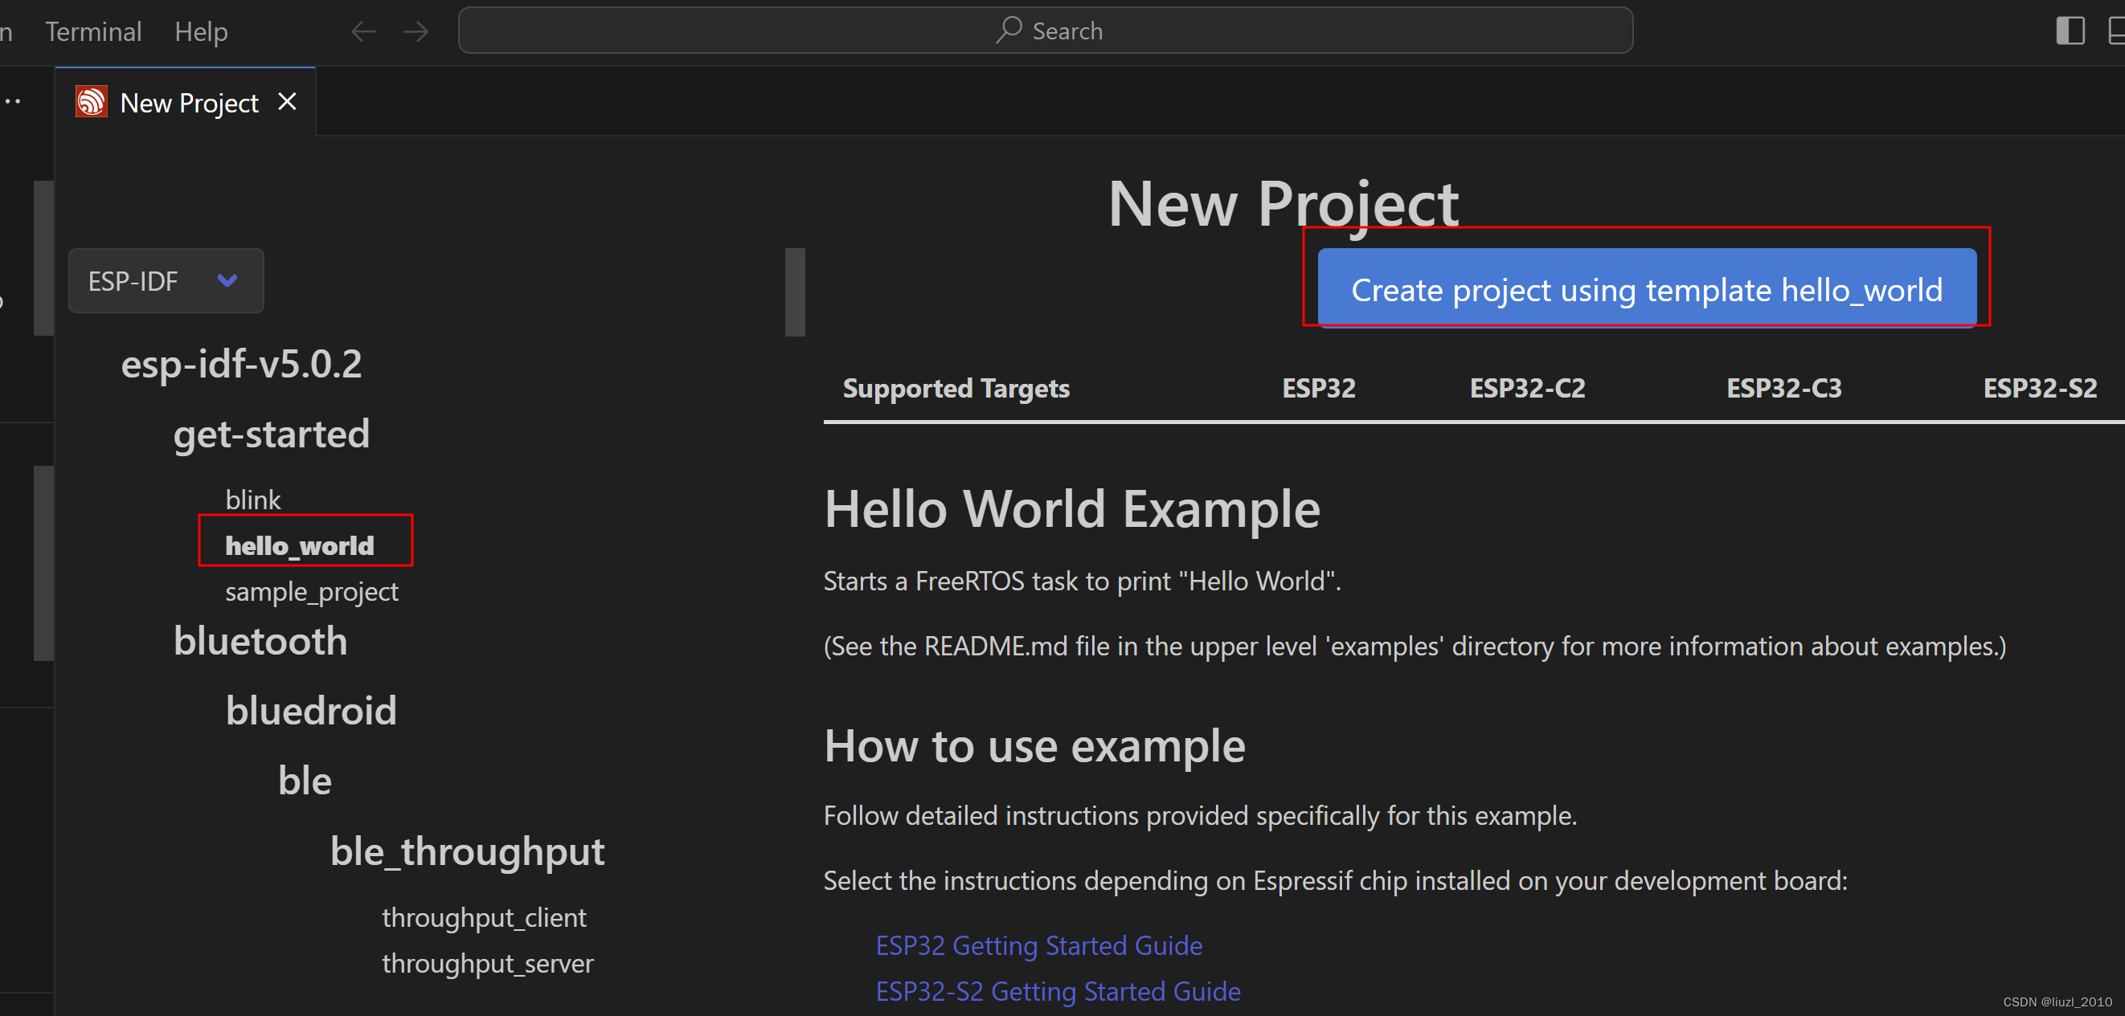Close the New Project tab
Viewport: 2125px width, 1016px height.
[287, 101]
